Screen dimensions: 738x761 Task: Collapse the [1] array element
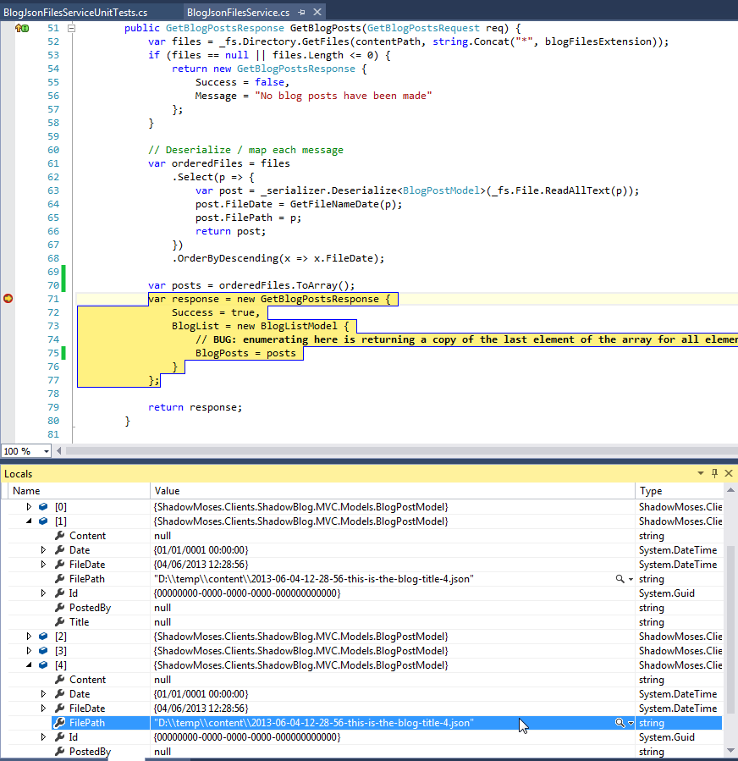29,521
